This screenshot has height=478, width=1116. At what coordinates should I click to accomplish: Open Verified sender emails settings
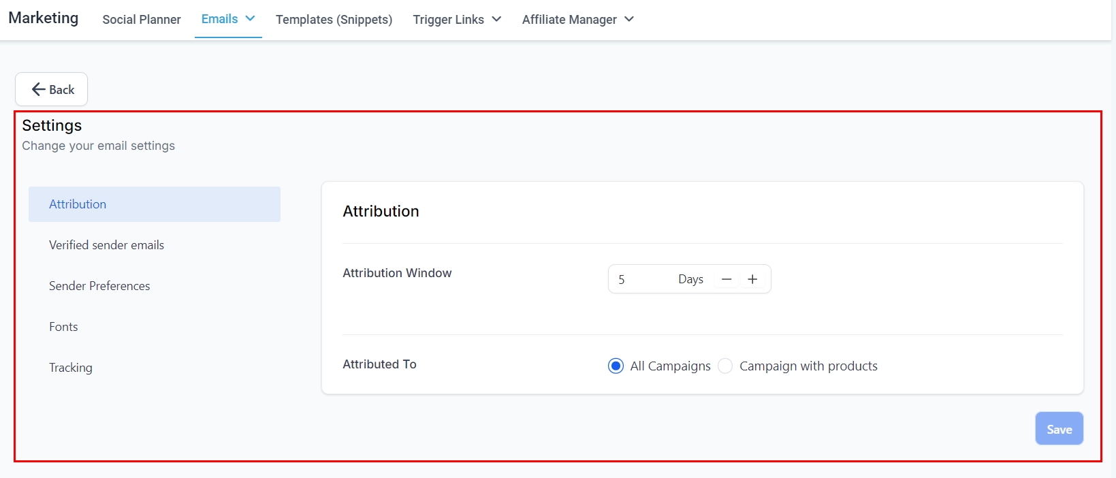point(106,245)
